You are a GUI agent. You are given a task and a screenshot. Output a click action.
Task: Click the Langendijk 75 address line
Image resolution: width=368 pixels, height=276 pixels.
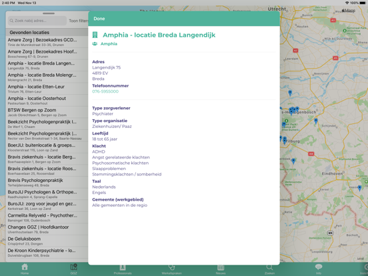[x=106, y=67]
